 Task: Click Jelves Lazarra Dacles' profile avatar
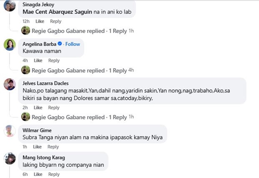tap(10, 84)
